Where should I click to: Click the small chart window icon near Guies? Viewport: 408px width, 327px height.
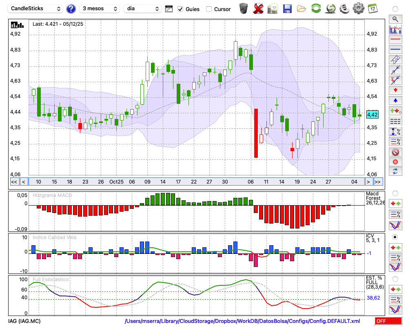[x=169, y=9]
